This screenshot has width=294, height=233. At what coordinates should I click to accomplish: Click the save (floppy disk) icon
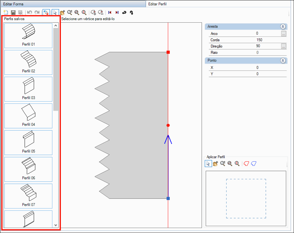pyautogui.click(x=13, y=13)
